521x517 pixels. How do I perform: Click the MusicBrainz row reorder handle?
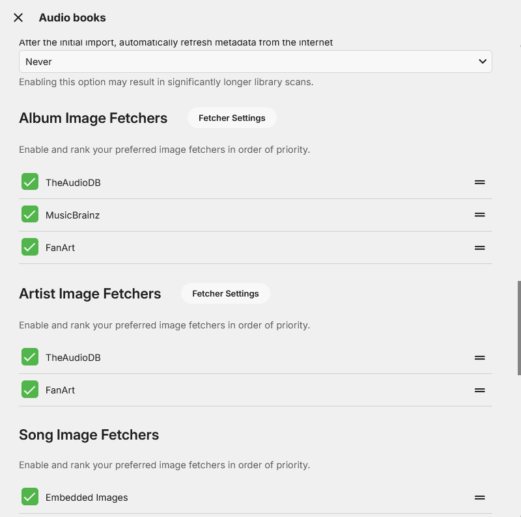pyautogui.click(x=480, y=215)
